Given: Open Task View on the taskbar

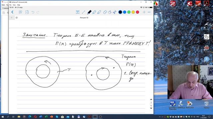Looking at the screenshot, I should (x=13, y=117).
